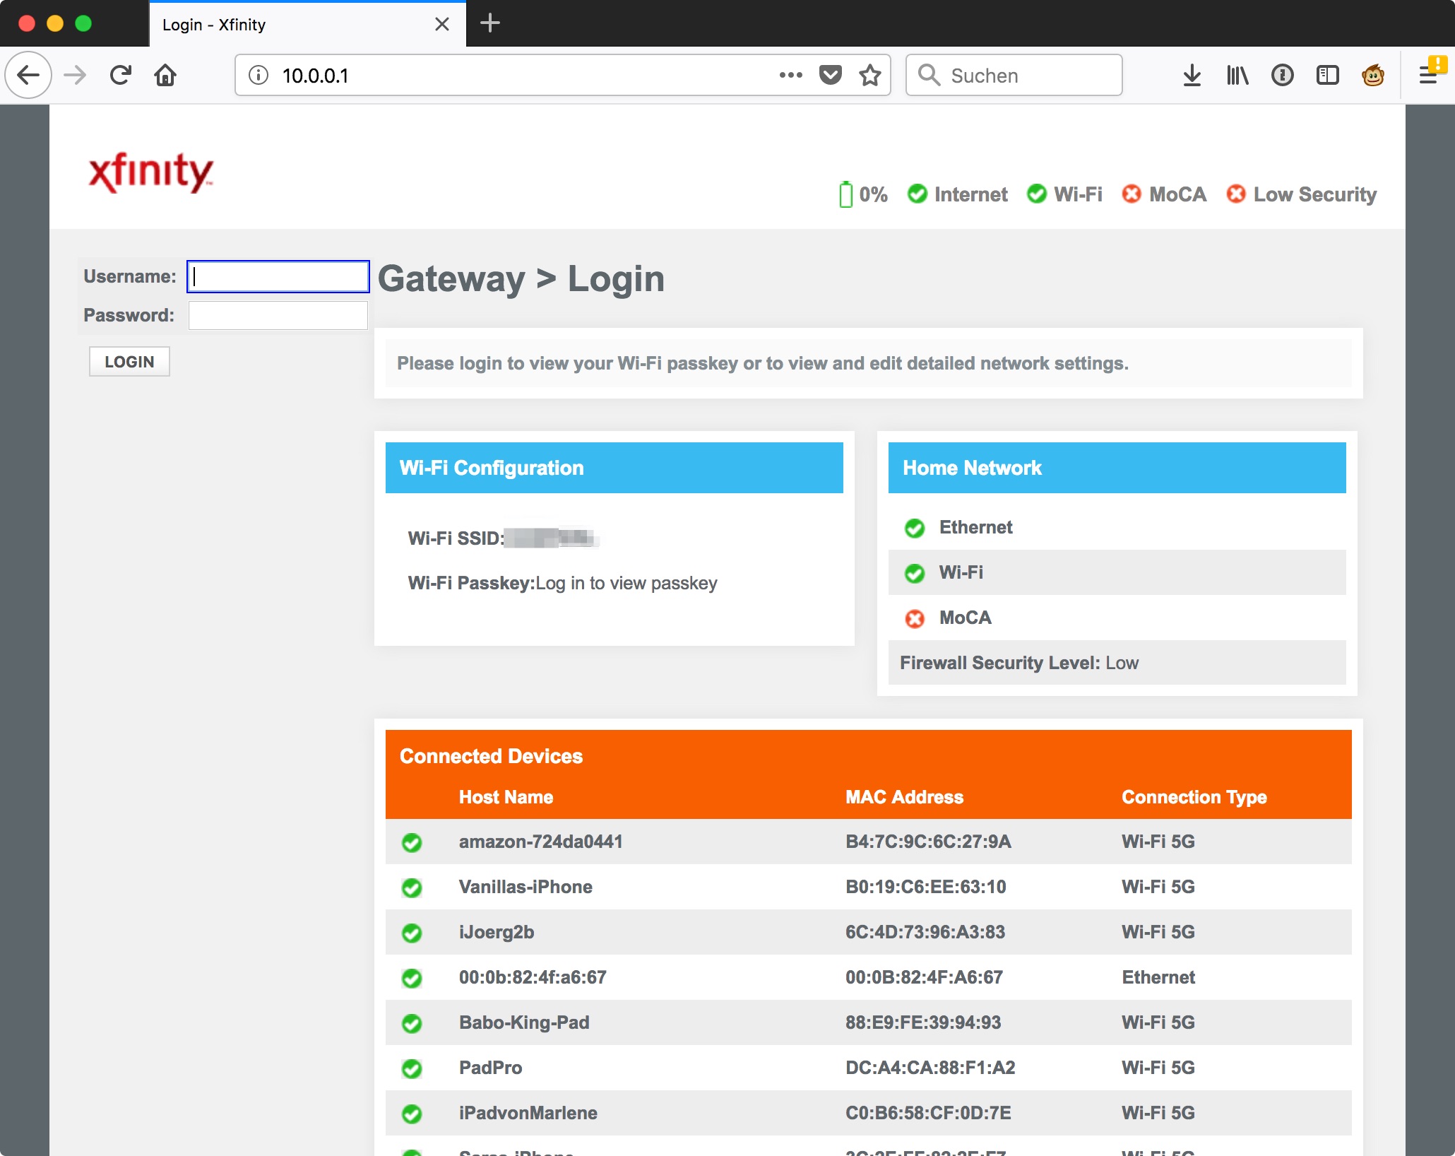Click status icon for iPadvonMarlene

click(x=412, y=1114)
